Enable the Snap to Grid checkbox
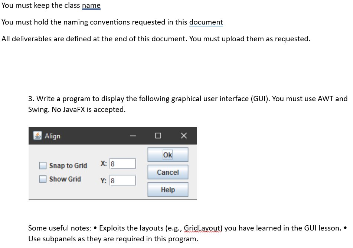The height and width of the screenshot is (248, 353). 42,165
